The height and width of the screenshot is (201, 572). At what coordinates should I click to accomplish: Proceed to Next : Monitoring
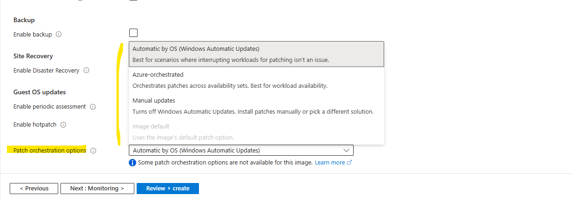pyautogui.click(x=97, y=189)
